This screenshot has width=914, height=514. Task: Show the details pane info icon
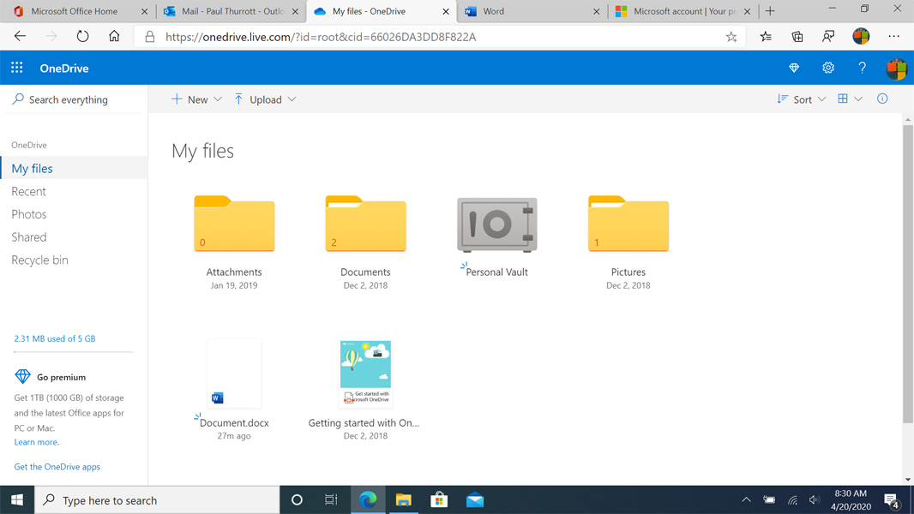point(882,99)
